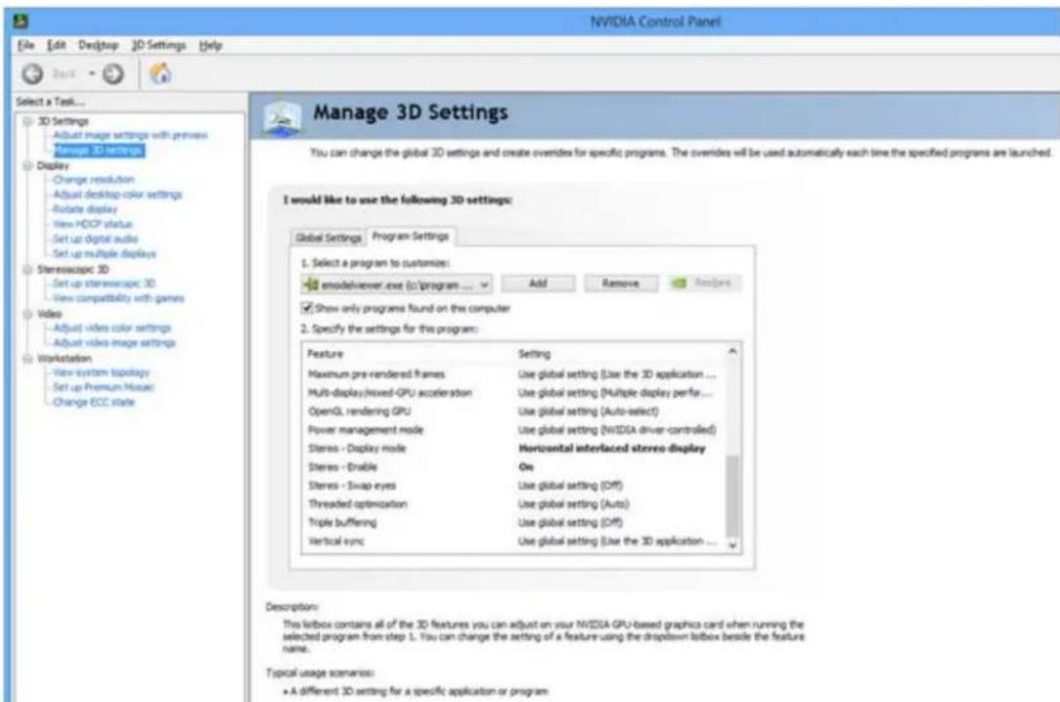The width and height of the screenshot is (1060, 702).
Task: Click the On setting for Stereo Enable
Action: tap(526, 467)
